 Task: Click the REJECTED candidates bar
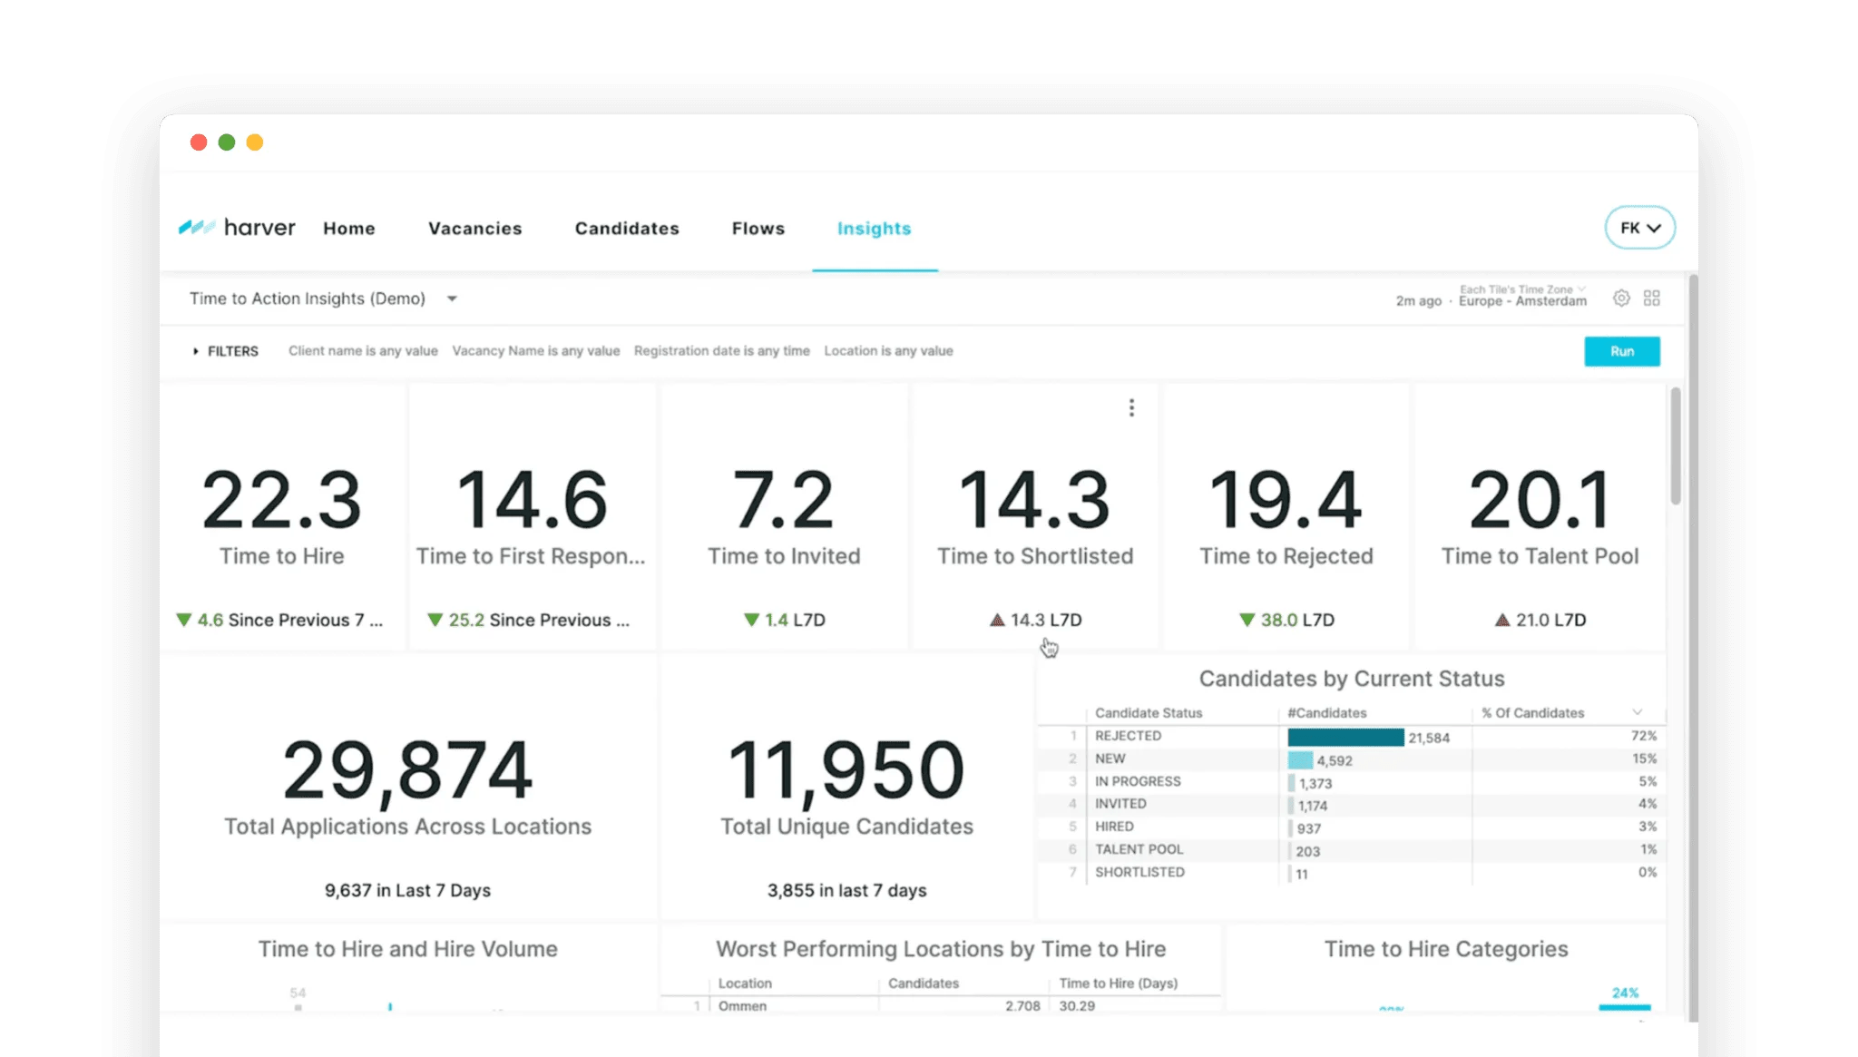[x=1345, y=737]
